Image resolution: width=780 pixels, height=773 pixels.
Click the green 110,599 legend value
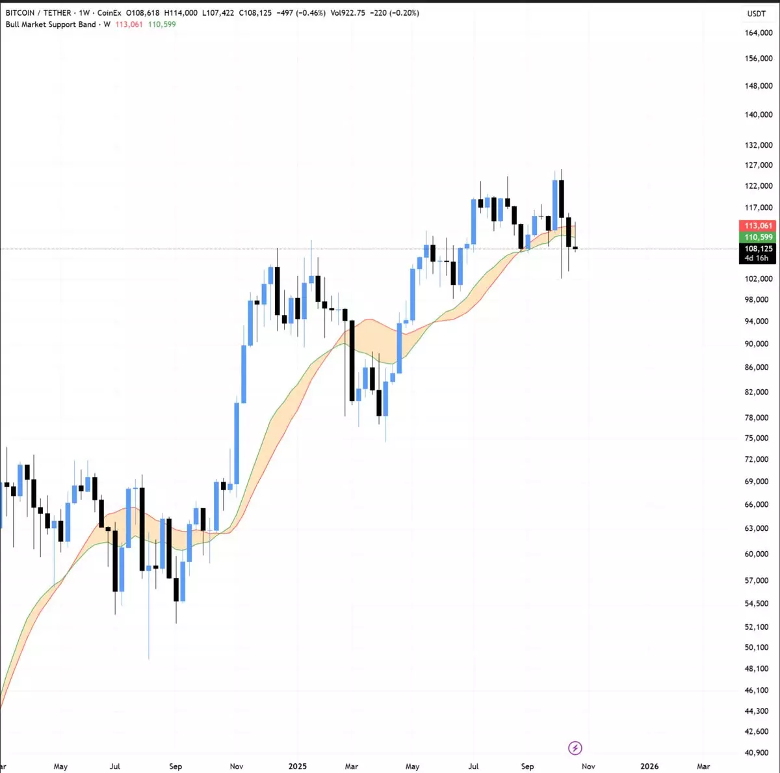click(162, 25)
